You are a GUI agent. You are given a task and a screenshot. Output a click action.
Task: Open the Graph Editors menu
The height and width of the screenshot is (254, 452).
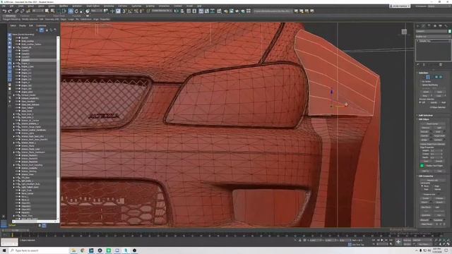[93, 6]
